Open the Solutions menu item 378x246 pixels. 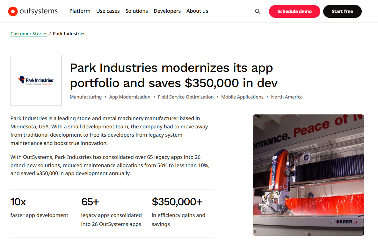[136, 11]
